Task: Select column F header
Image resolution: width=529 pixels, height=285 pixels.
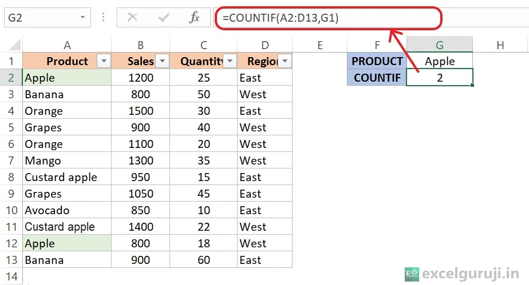Action: (377, 45)
